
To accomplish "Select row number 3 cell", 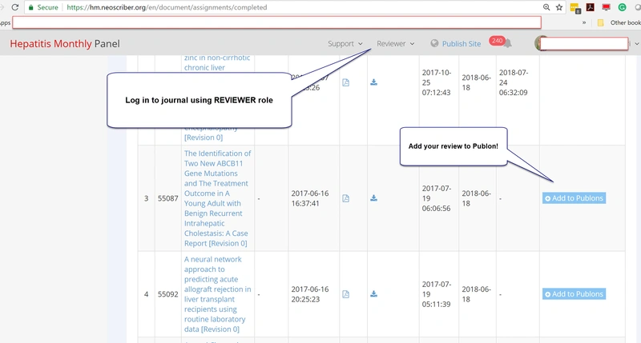I will tap(146, 198).
